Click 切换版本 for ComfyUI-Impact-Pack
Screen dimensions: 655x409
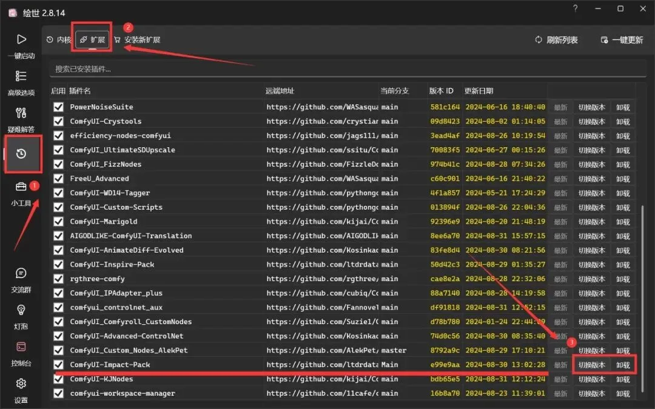click(x=591, y=365)
